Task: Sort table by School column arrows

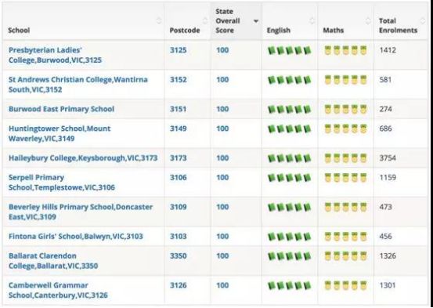Action: coord(159,20)
